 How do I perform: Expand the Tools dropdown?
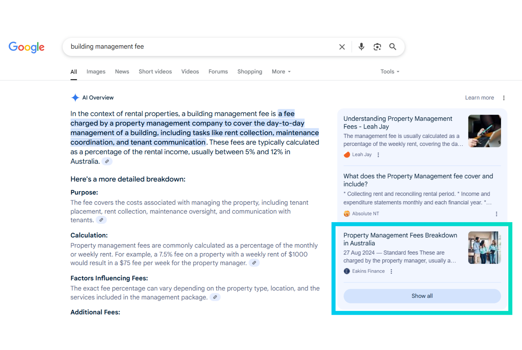coord(389,72)
